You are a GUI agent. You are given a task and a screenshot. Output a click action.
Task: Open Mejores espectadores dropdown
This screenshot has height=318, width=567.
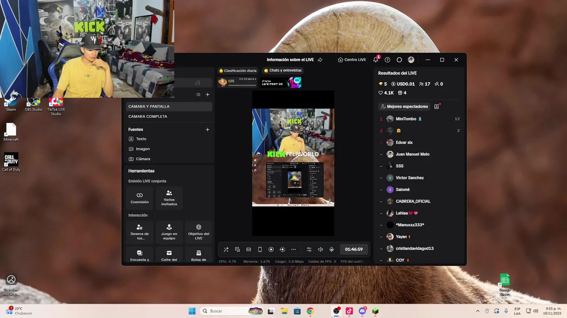(404, 106)
